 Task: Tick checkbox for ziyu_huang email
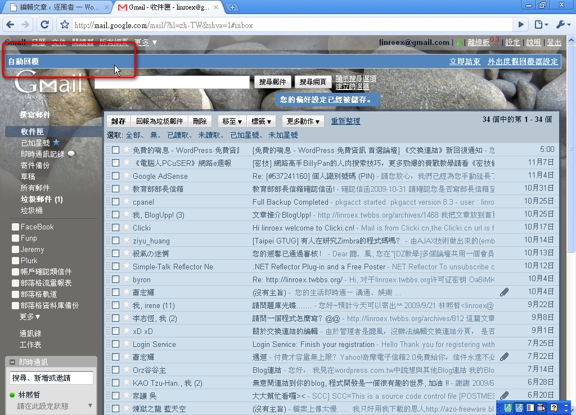point(116,240)
